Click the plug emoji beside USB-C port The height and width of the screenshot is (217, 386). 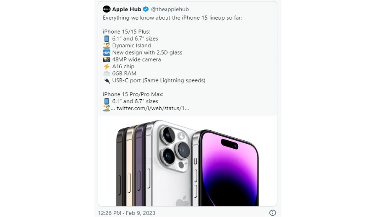coord(107,80)
